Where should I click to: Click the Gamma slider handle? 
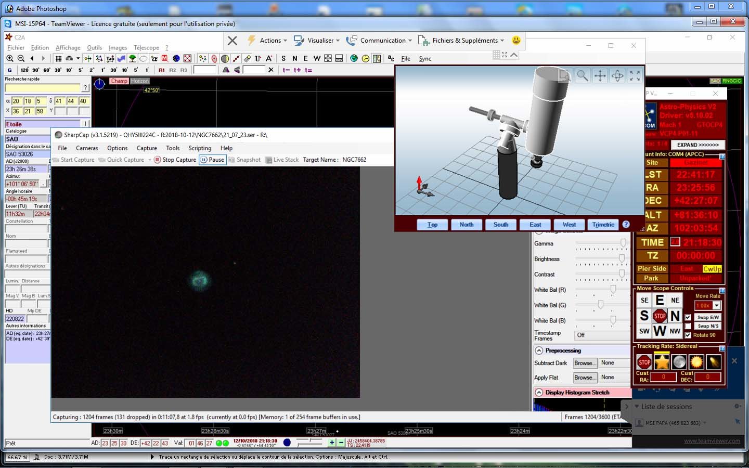point(623,243)
